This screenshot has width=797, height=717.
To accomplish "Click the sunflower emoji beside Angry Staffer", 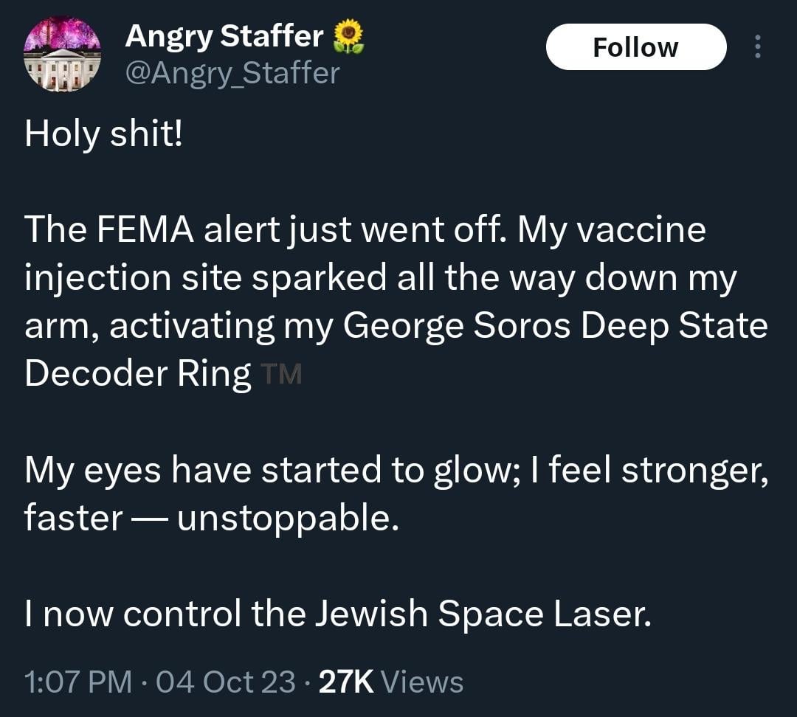I will pyautogui.click(x=349, y=36).
